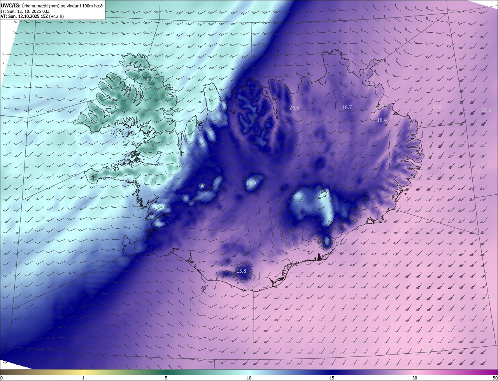This screenshot has height=381, width=498.
Task: Click the 5.6 value on the Westfjords
Action: pos(150,80)
